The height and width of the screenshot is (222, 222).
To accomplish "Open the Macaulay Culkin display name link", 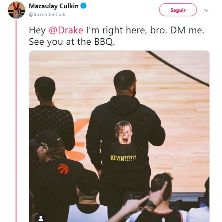I will point(54,6).
